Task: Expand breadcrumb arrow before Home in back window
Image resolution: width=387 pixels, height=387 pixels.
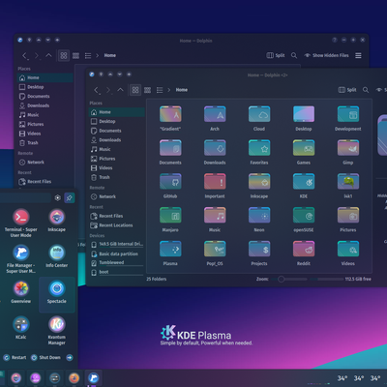Action: pyautogui.click(x=98, y=55)
